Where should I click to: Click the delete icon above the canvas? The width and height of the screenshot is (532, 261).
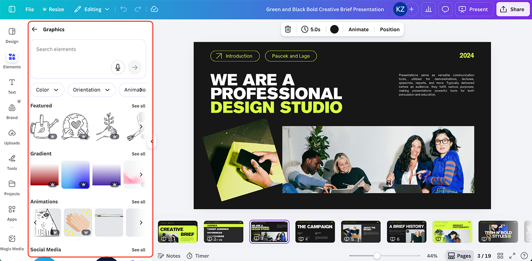pos(288,29)
